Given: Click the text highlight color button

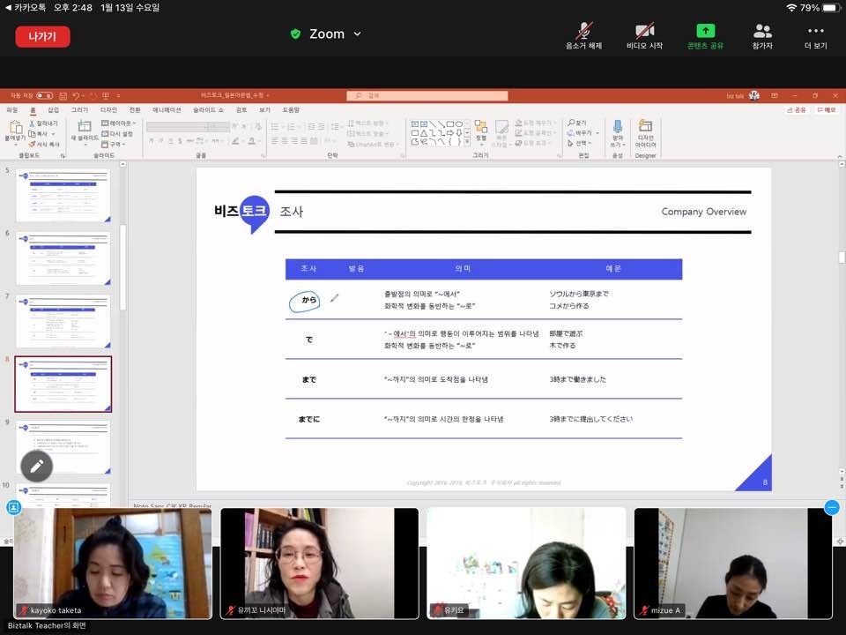Looking at the screenshot, I should coord(235,141).
